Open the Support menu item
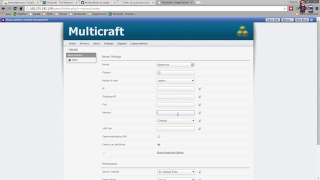320x180 pixels. 122,43
